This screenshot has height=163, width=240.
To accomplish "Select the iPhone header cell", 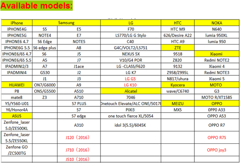I will click(17, 23).
